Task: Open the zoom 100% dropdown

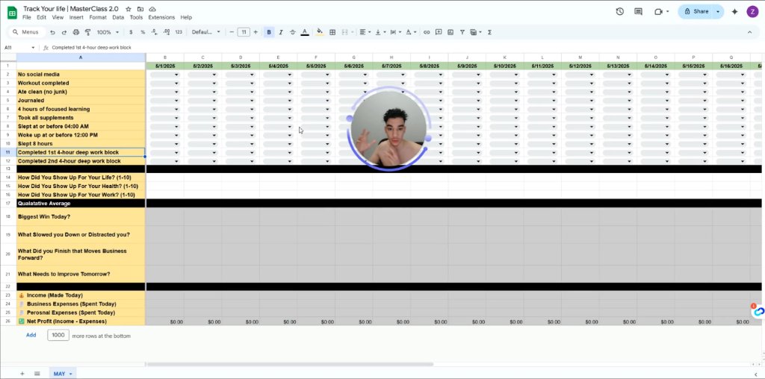Action: coord(108,32)
